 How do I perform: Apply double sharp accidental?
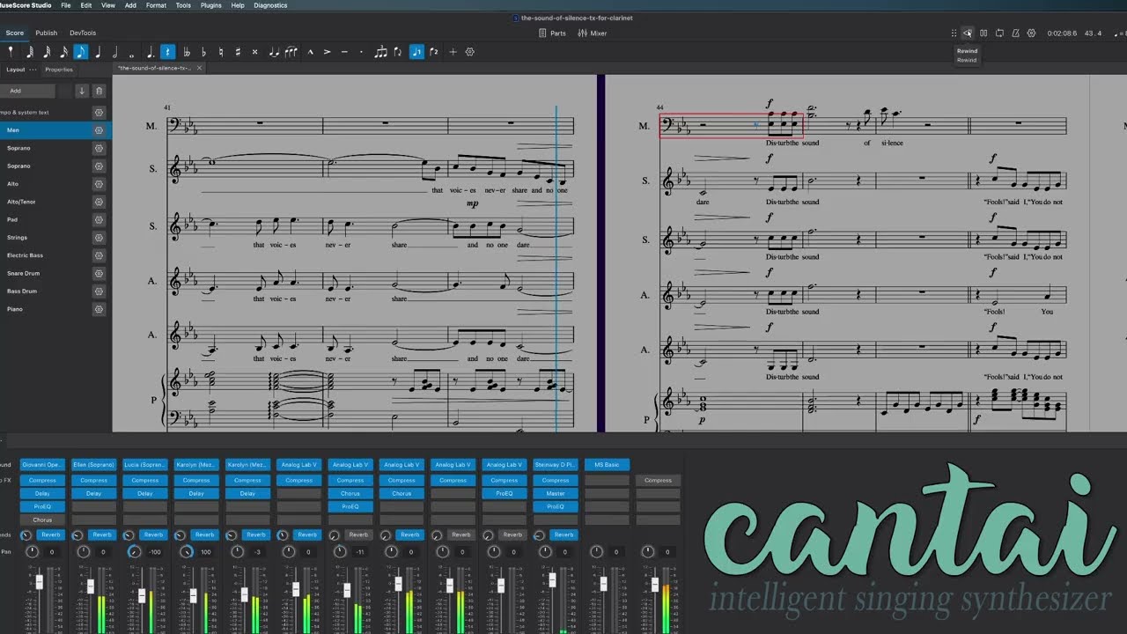coord(255,52)
